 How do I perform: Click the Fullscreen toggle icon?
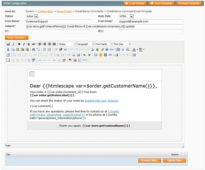click(134, 55)
